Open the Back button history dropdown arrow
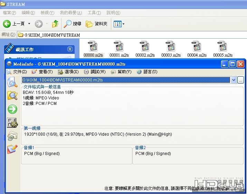 [29, 24]
